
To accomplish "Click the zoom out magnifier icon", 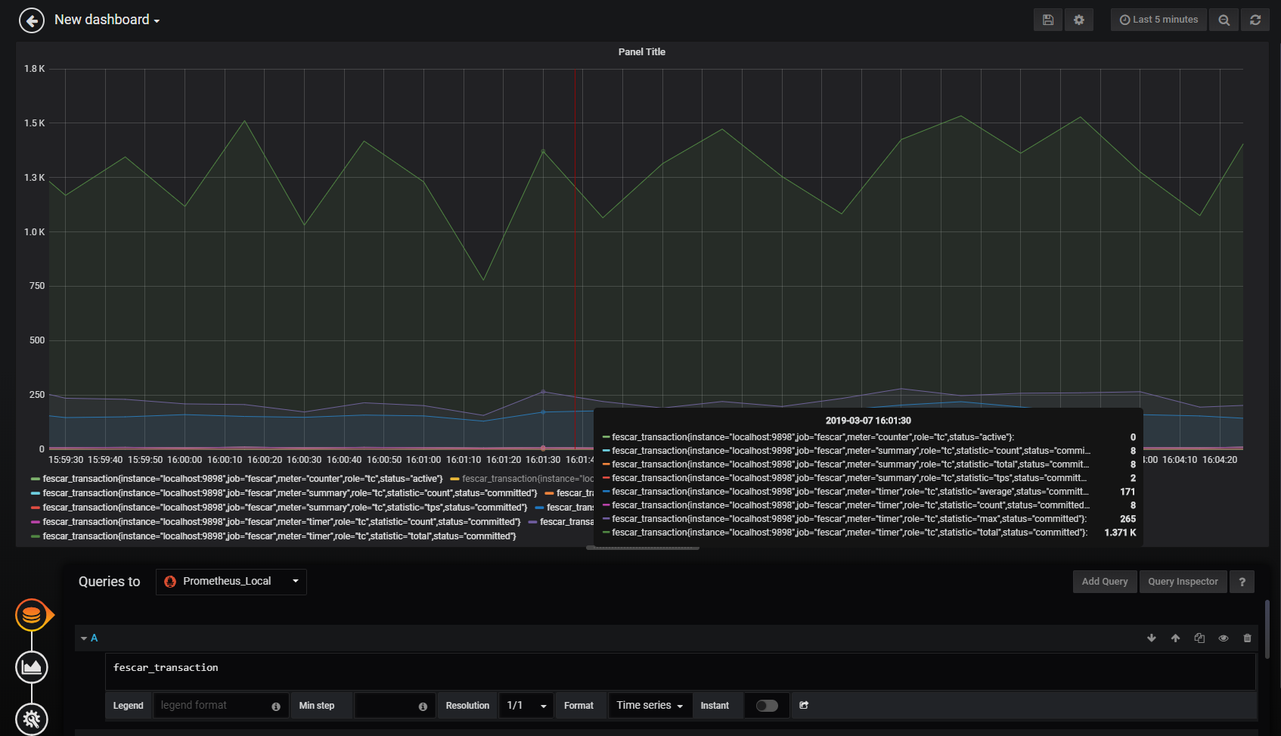I will click(x=1224, y=20).
